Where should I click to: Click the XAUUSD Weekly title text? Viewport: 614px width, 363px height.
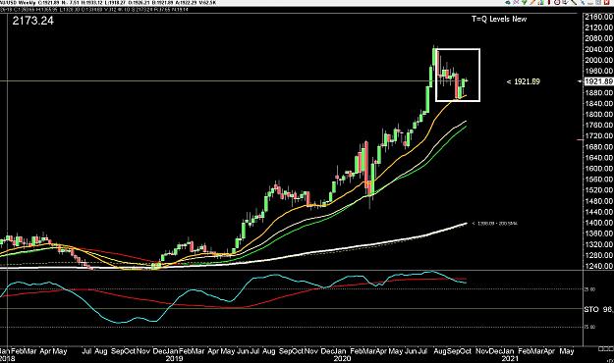18,3
